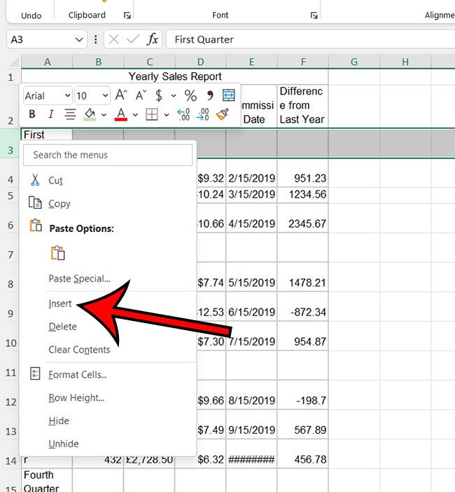Click the decrease font size icon

(140, 95)
